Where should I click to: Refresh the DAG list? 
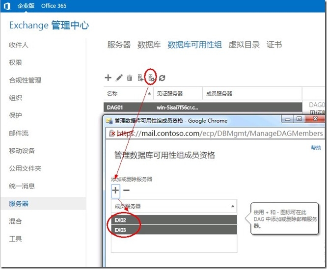(162, 78)
